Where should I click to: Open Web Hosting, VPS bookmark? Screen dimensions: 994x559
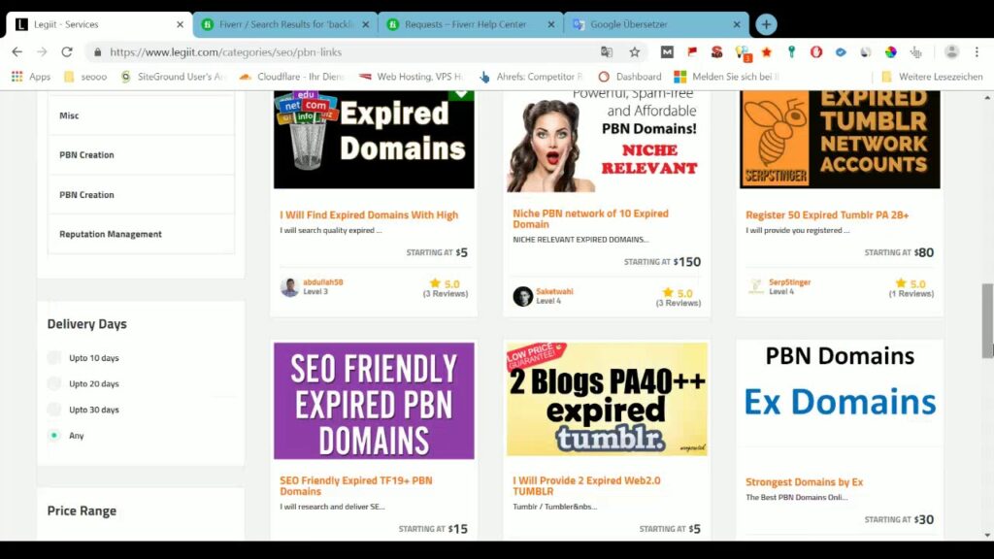point(411,77)
